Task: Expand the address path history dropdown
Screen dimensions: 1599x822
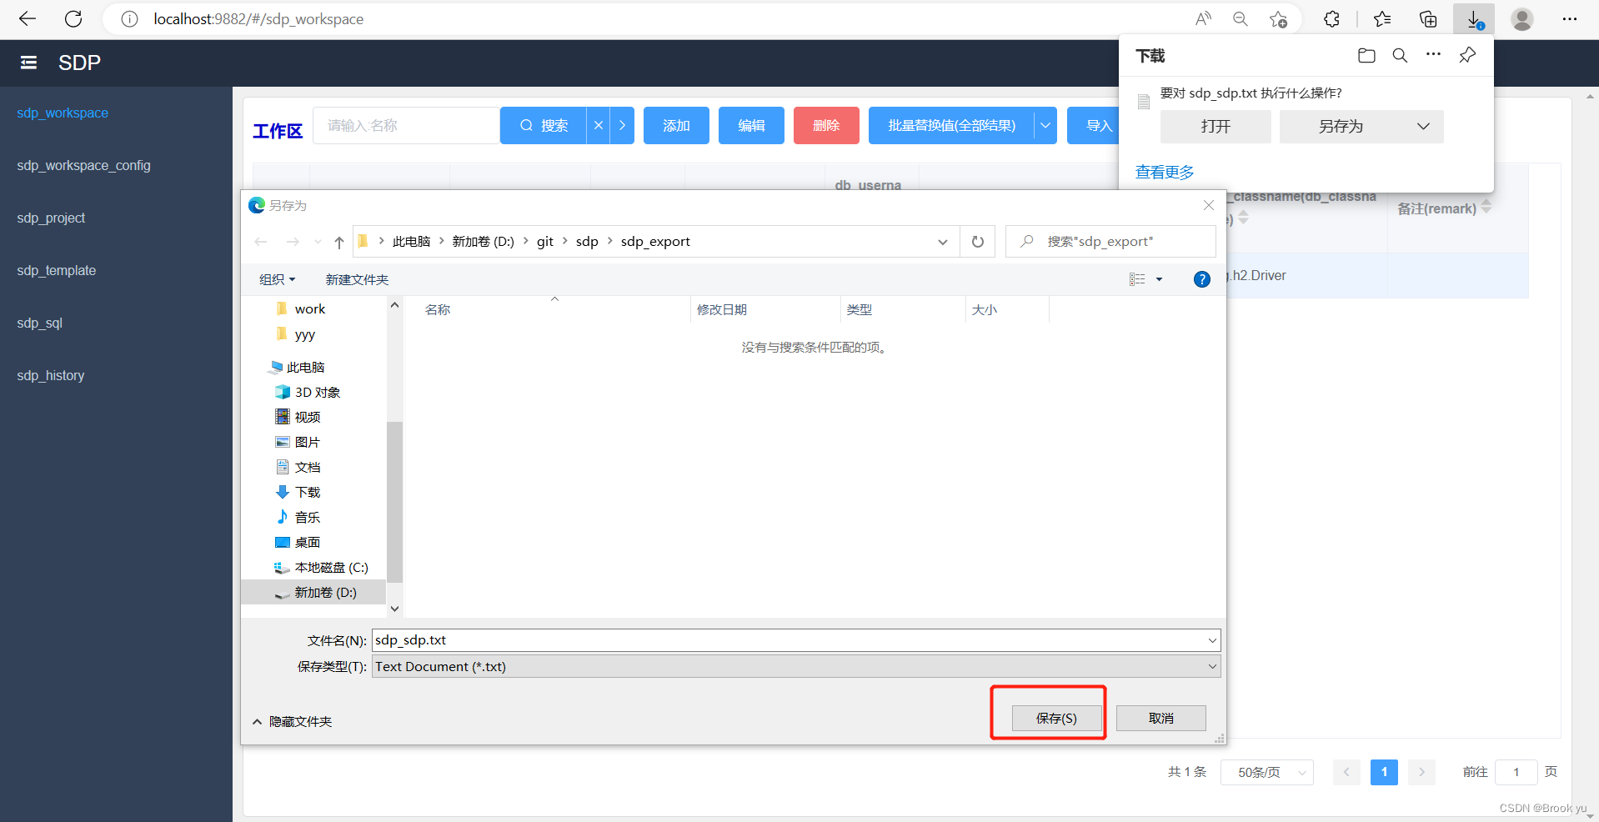Action: point(943,242)
